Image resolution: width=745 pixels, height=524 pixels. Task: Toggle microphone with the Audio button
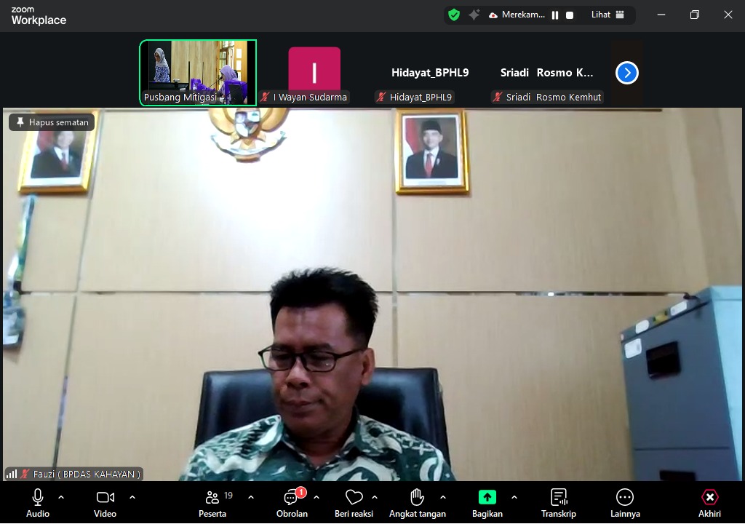point(38,502)
